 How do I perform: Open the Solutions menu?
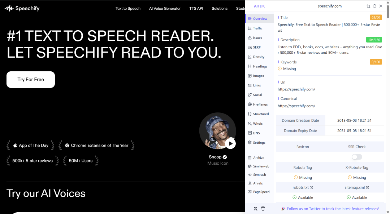pos(220,8)
